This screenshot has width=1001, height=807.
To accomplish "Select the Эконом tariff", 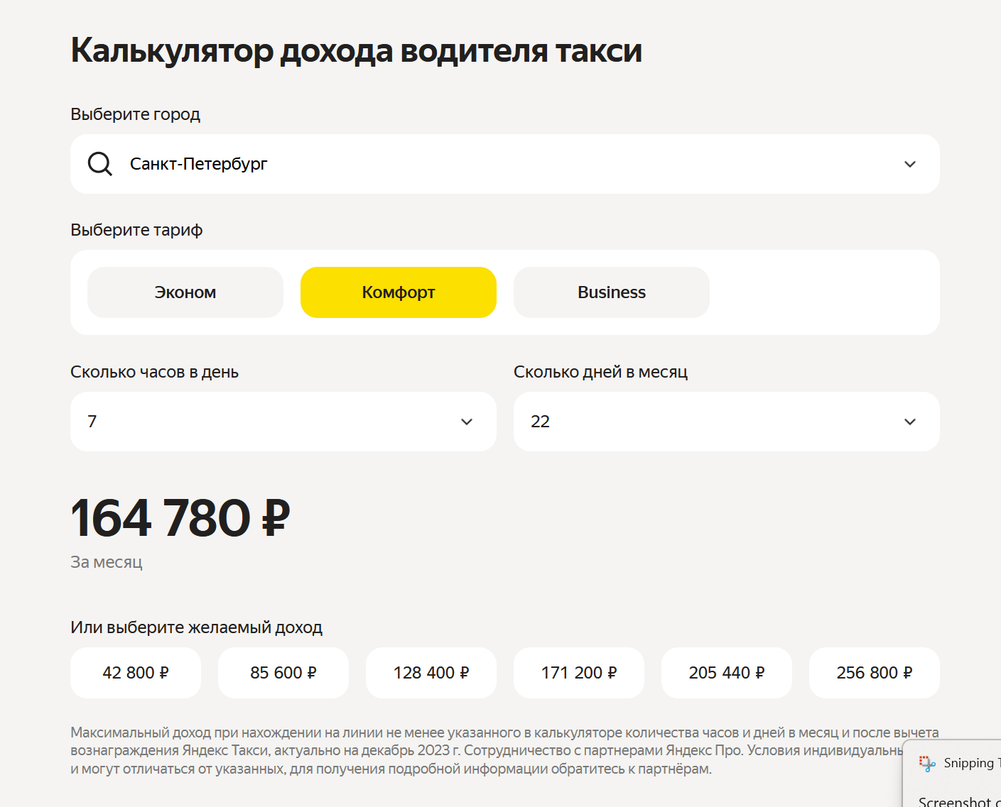I will (x=185, y=292).
